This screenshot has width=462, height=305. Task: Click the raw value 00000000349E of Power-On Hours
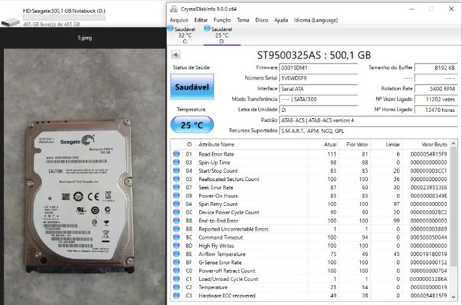point(429,196)
